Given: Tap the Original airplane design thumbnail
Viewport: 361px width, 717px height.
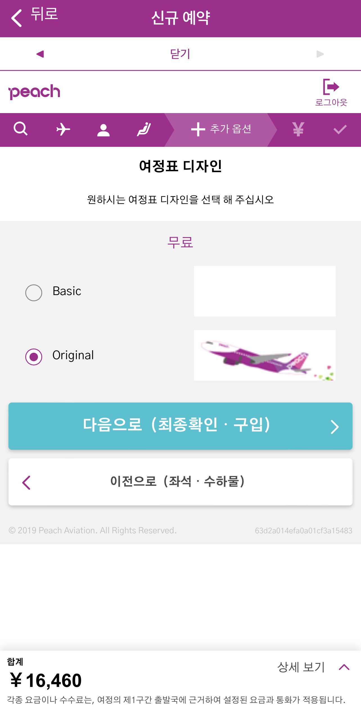Looking at the screenshot, I should point(265,355).
